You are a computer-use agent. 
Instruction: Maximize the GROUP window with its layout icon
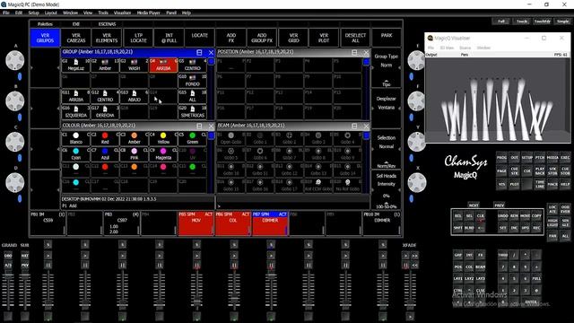point(199,52)
